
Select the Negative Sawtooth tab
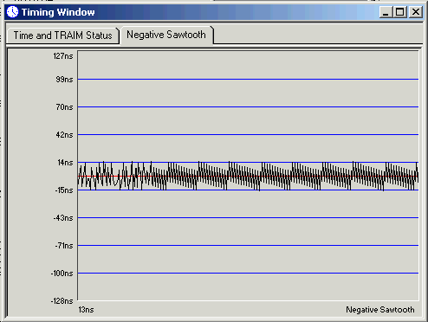point(166,35)
